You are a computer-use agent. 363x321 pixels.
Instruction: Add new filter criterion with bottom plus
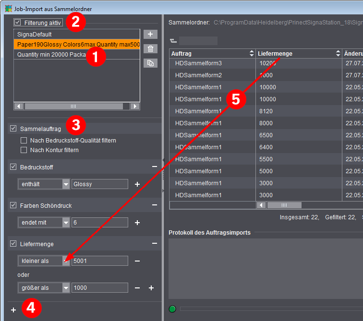pos(13,310)
